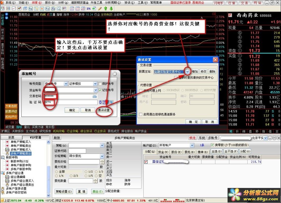
Task: Click the line chart trend toolbar icon
Action: tap(13, 8)
